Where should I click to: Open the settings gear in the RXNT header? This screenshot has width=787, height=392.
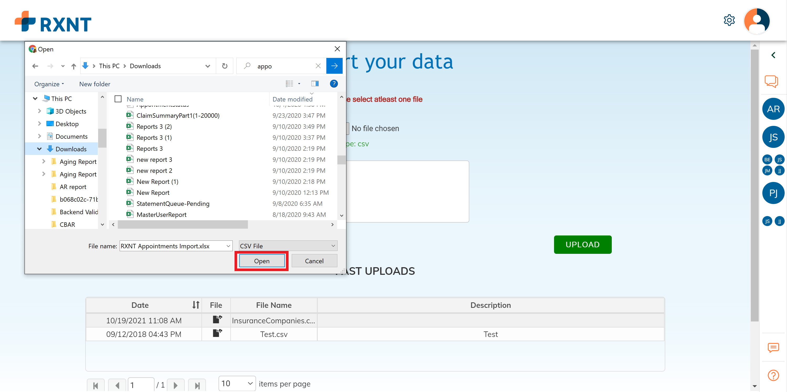tap(729, 20)
